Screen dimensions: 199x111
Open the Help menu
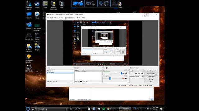click(83, 18)
